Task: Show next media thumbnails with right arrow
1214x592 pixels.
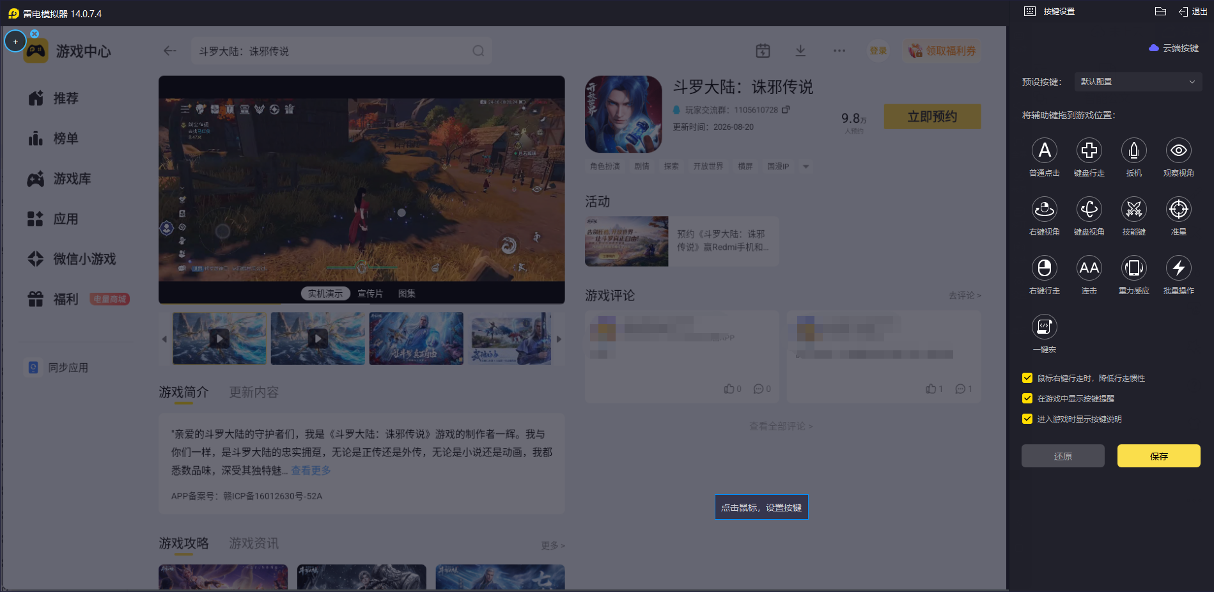Action: (559, 339)
